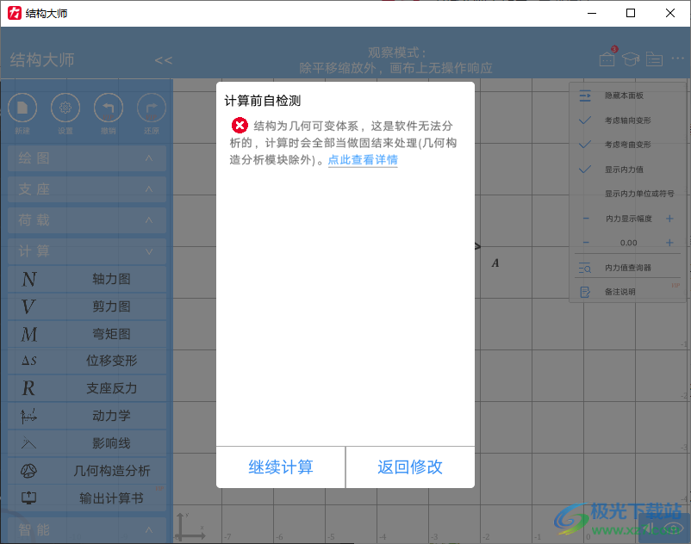Open the file list icon in header

coord(654,59)
